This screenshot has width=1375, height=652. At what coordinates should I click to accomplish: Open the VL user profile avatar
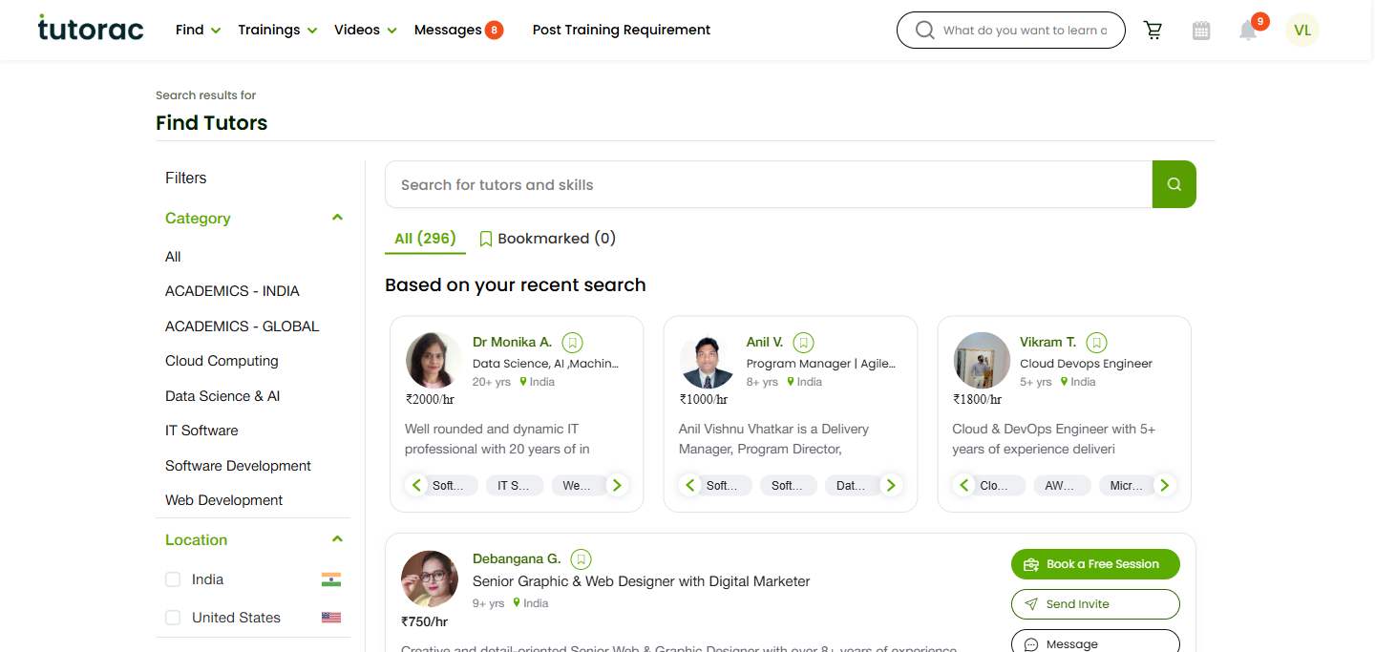click(1302, 31)
